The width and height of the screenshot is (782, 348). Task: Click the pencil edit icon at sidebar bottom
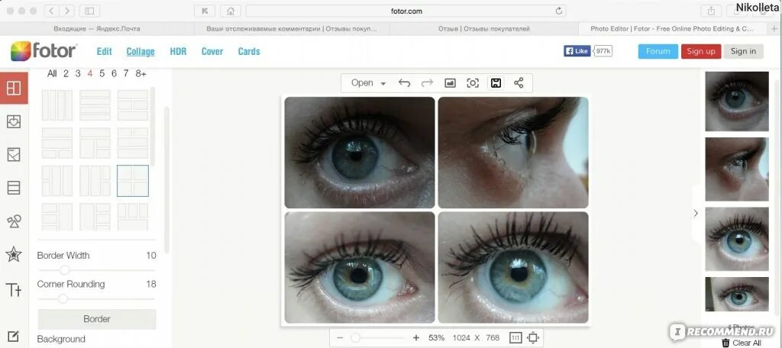pos(14,337)
